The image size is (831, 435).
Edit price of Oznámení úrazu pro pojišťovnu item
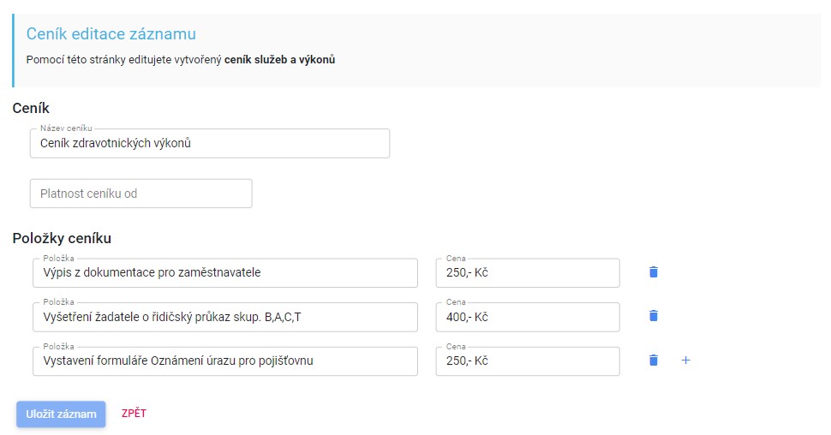(528, 361)
